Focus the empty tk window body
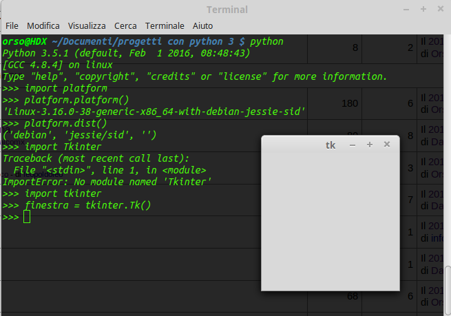Image resolution: width=451 pixels, height=316 pixels. click(331, 220)
